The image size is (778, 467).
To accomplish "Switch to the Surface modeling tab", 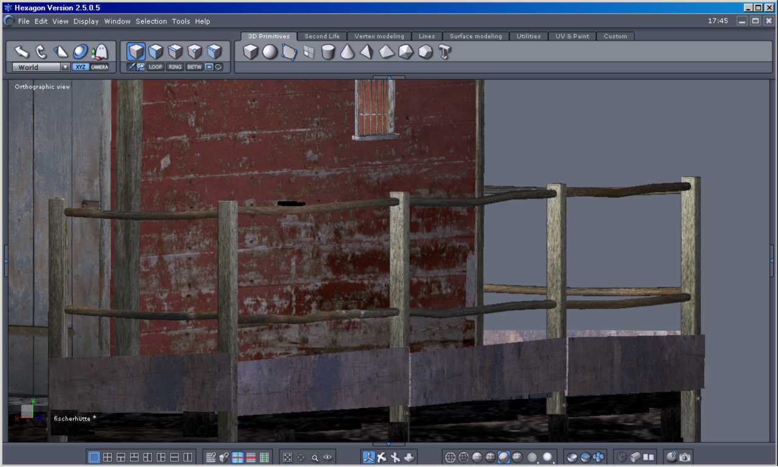I will [x=476, y=36].
